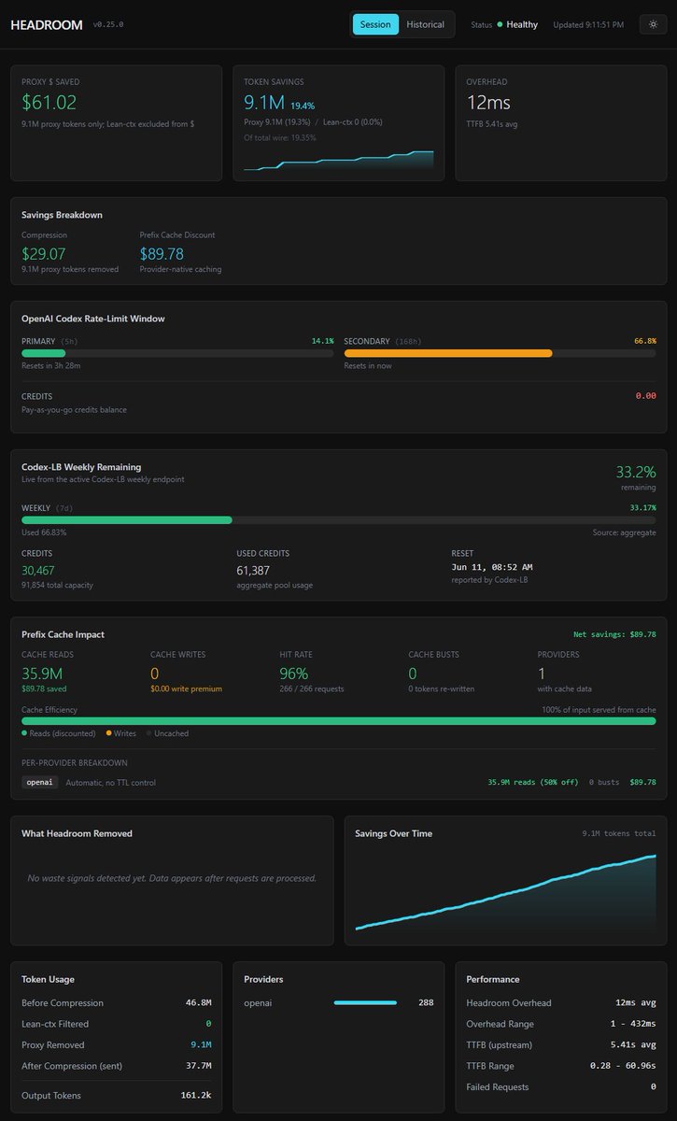Click the green Healthy status dot

coord(500,24)
